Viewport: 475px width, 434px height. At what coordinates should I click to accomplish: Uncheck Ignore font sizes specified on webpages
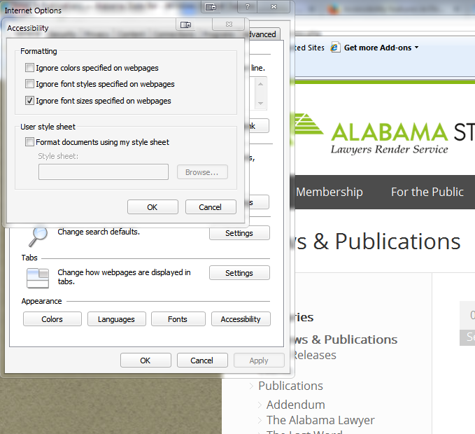pos(29,100)
